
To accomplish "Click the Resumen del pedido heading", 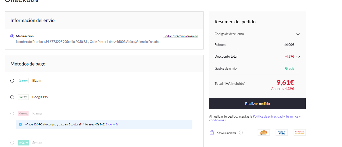I will pyautogui.click(x=235, y=22).
